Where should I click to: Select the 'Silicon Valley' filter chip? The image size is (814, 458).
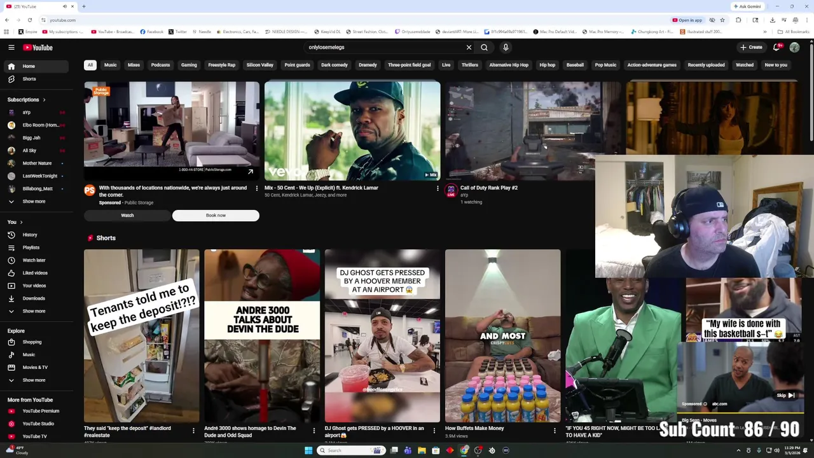(260, 65)
